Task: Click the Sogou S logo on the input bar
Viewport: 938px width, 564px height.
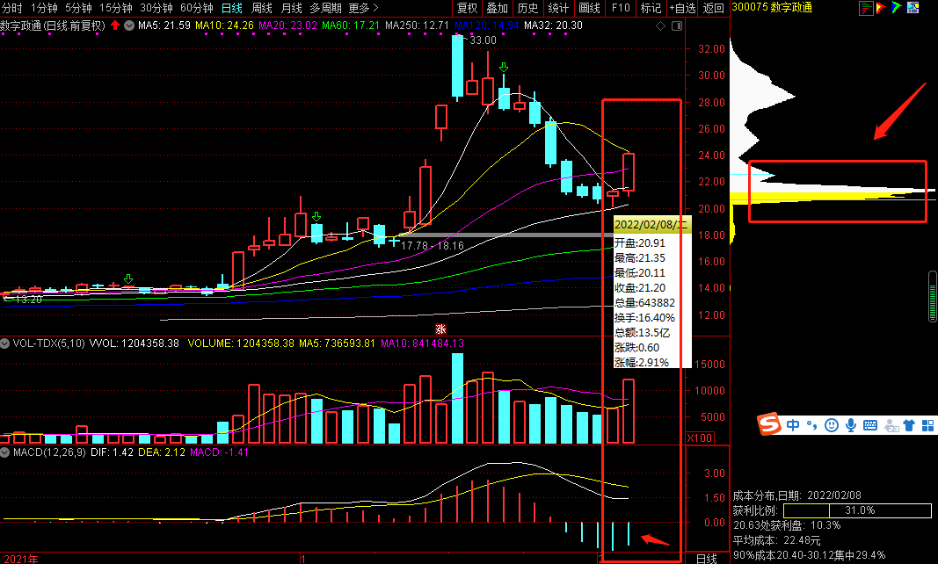Action: click(768, 424)
